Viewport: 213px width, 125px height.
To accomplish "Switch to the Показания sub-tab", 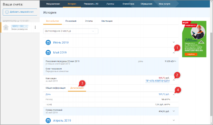I will click(71, 21).
